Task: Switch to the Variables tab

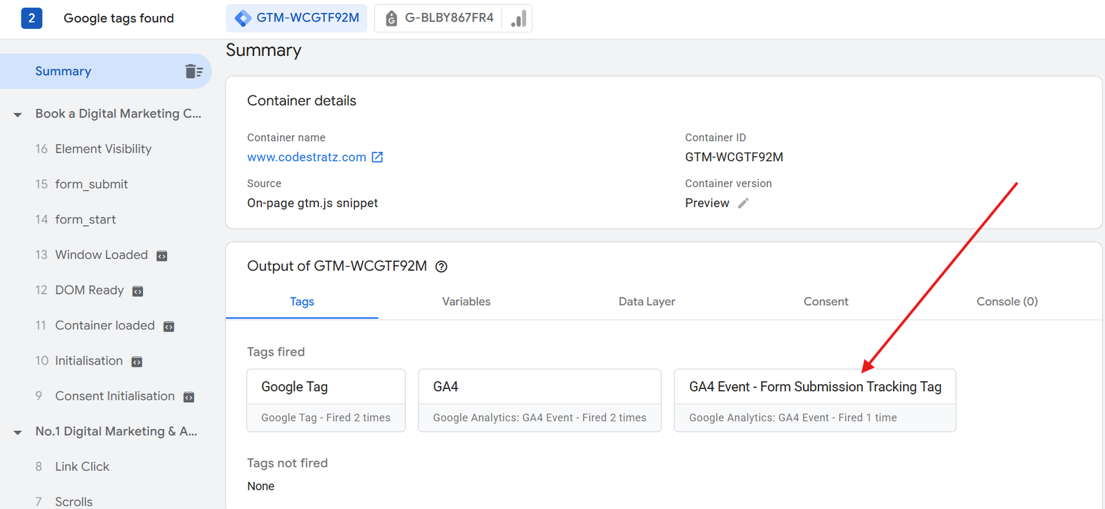Action: [x=466, y=302]
